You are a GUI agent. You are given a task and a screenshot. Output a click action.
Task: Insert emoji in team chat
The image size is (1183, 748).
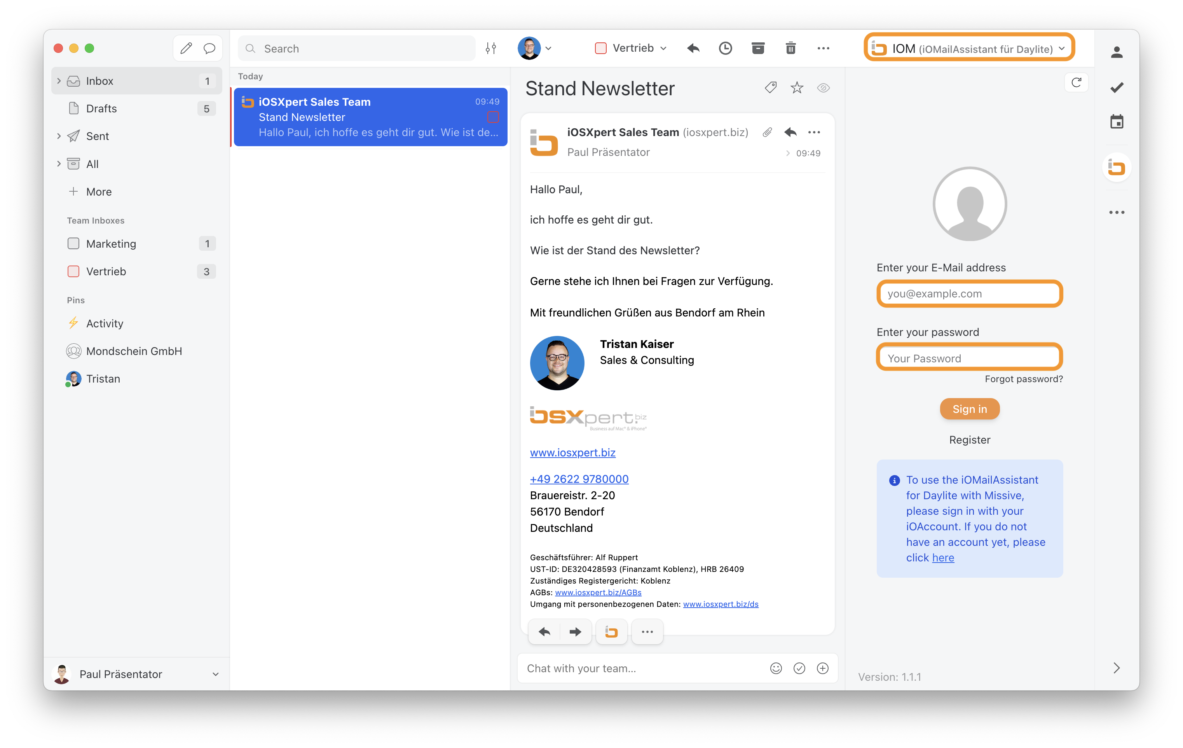coord(776,668)
